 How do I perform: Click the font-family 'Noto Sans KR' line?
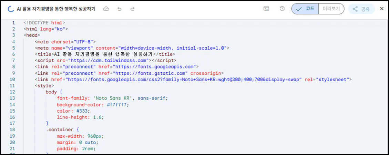112,98
